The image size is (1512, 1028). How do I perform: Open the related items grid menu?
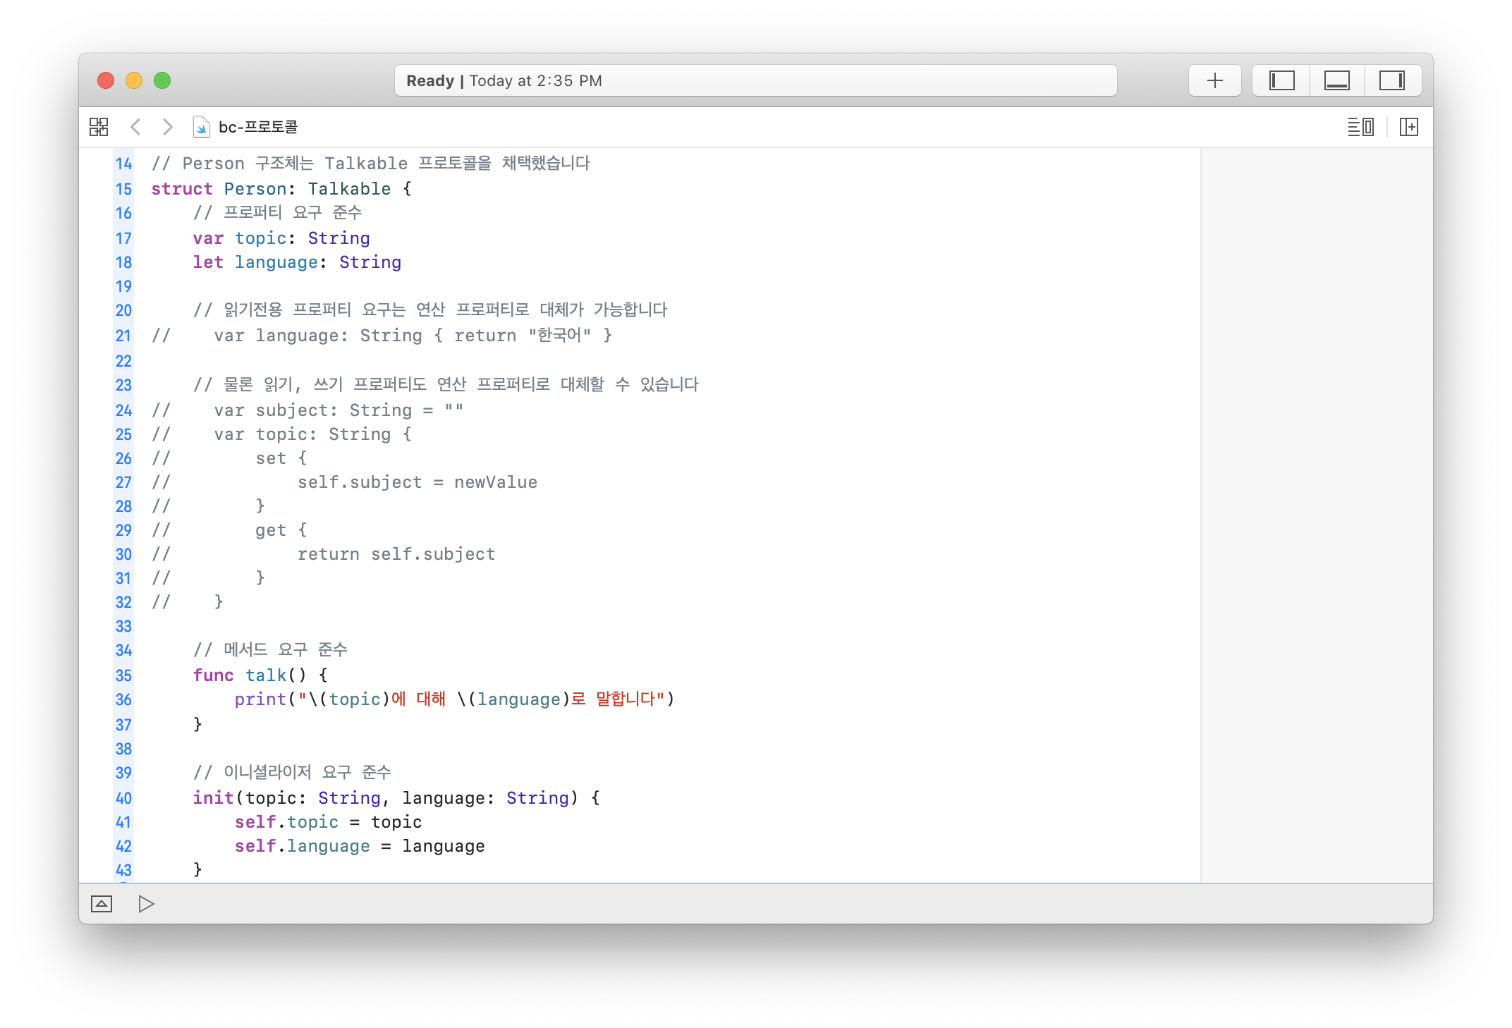[99, 127]
